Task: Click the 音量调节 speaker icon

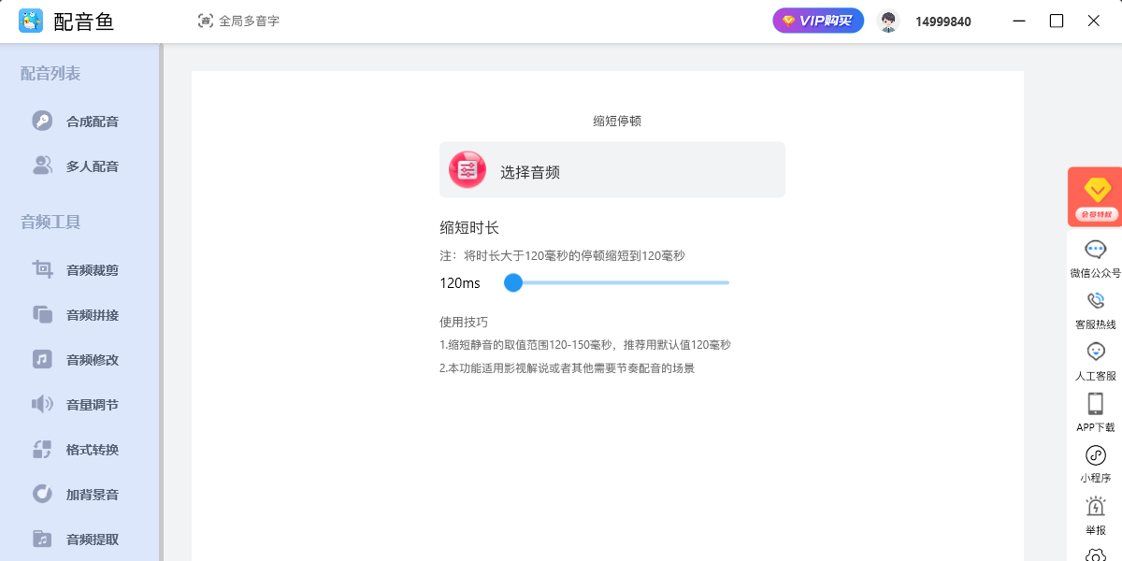Action: click(x=42, y=404)
